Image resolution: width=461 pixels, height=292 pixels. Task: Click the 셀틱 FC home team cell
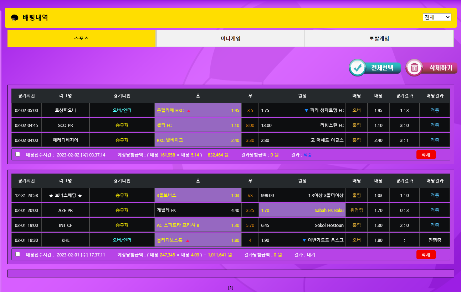198,125
